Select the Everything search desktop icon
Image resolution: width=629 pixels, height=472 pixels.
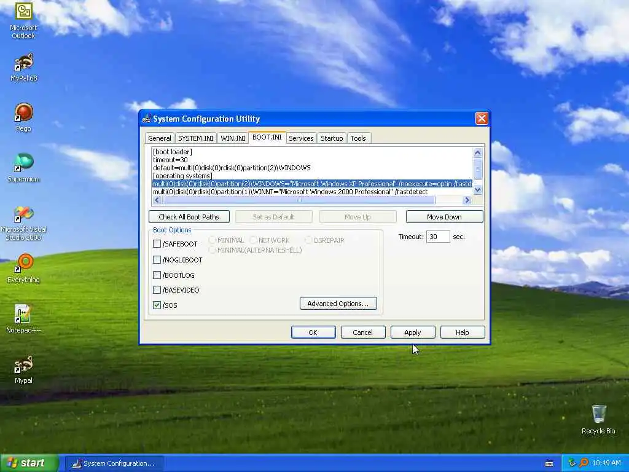pos(23,268)
